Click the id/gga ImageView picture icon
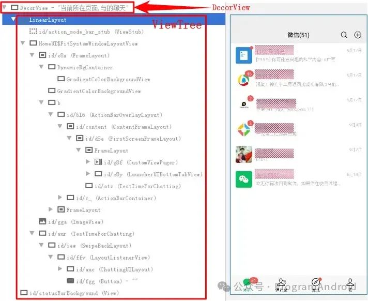The height and width of the screenshot is (301, 368). point(42,221)
